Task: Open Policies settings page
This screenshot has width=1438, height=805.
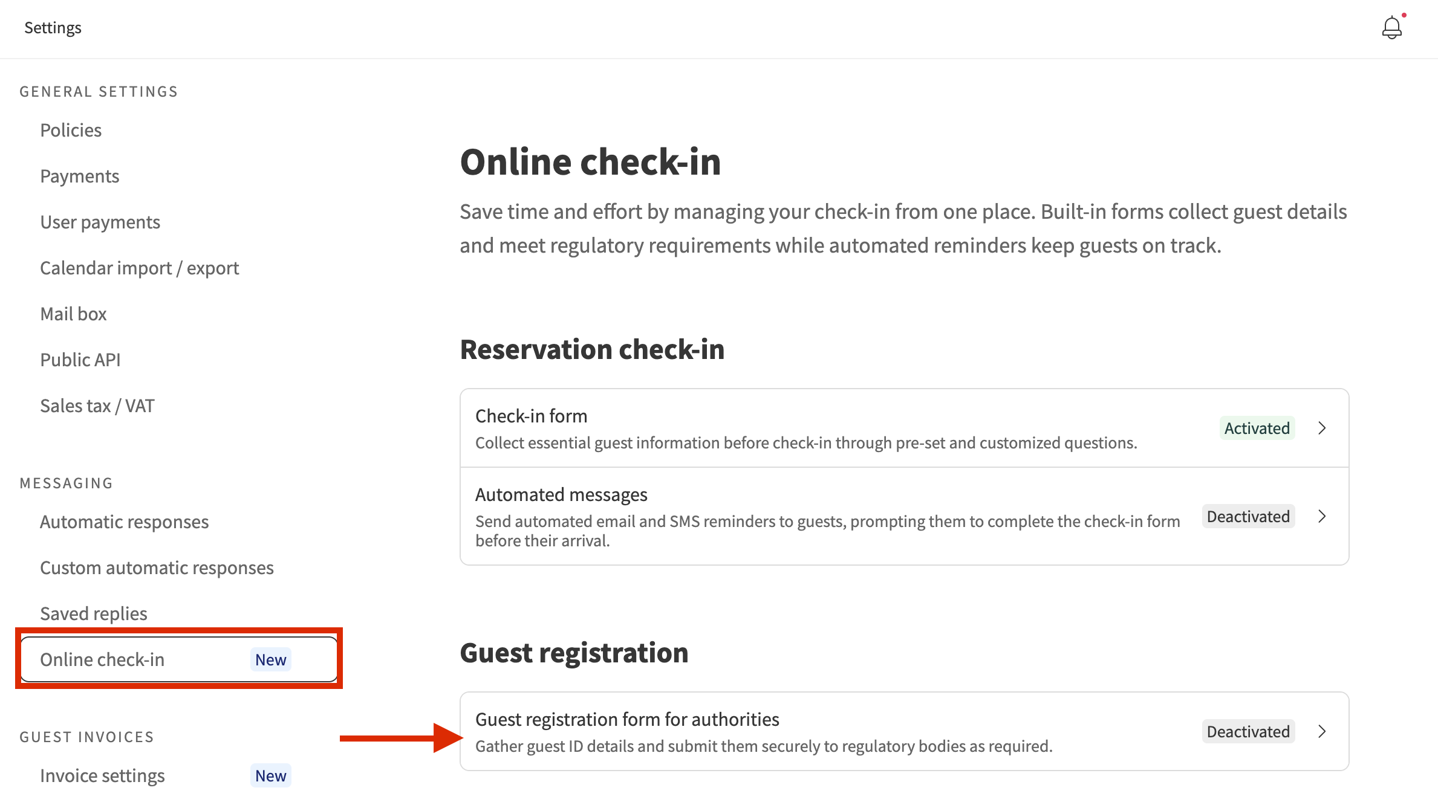Action: coord(71,130)
